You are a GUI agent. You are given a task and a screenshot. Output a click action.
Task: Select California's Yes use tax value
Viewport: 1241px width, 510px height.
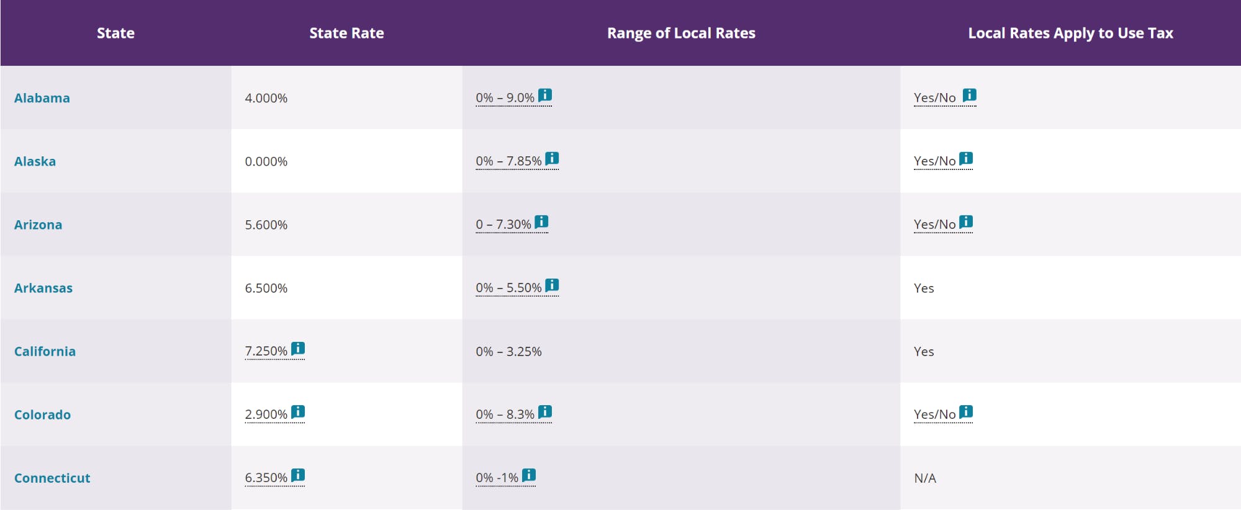coord(924,351)
